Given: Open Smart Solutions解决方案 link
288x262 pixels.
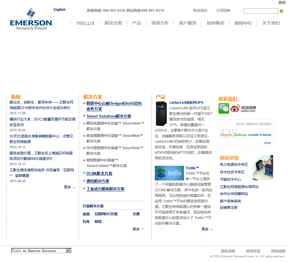Looking at the screenshot, I should [x=109, y=116].
